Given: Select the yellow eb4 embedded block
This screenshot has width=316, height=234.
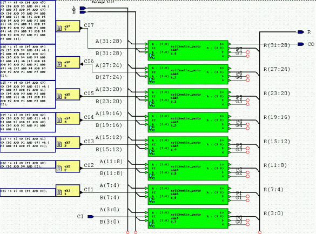Looking at the screenshot, I should point(68,118).
